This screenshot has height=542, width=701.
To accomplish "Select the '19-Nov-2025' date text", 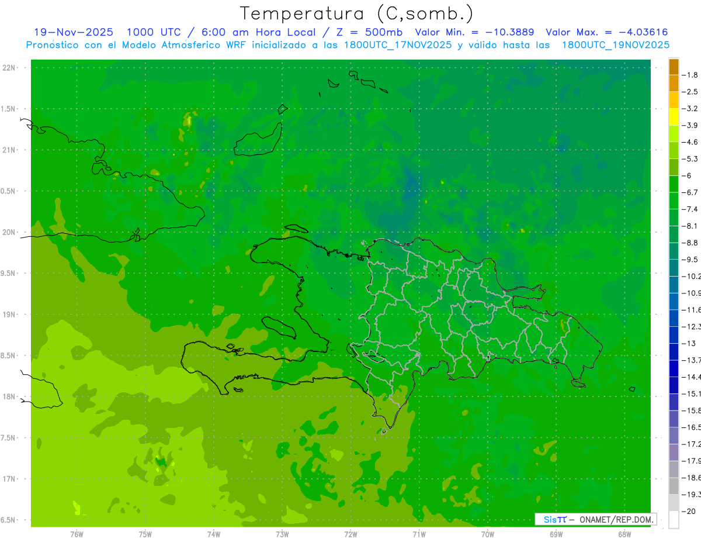I will [x=74, y=32].
